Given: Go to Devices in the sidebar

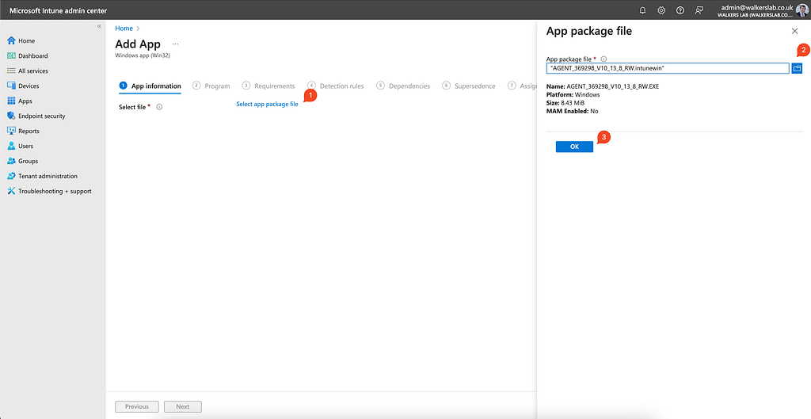Looking at the screenshot, I should [x=29, y=86].
